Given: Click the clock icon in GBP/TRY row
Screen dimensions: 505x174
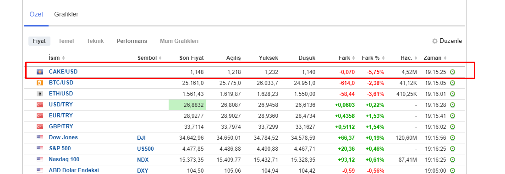Looking at the screenshot, I should pos(452,127).
